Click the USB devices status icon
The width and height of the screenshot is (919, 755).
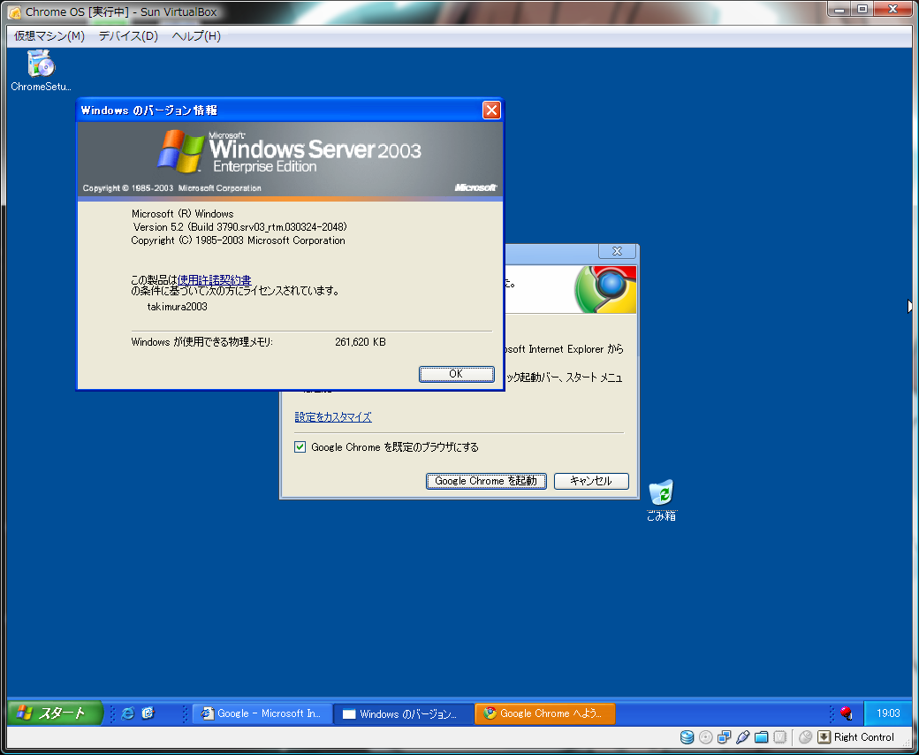[742, 736]
